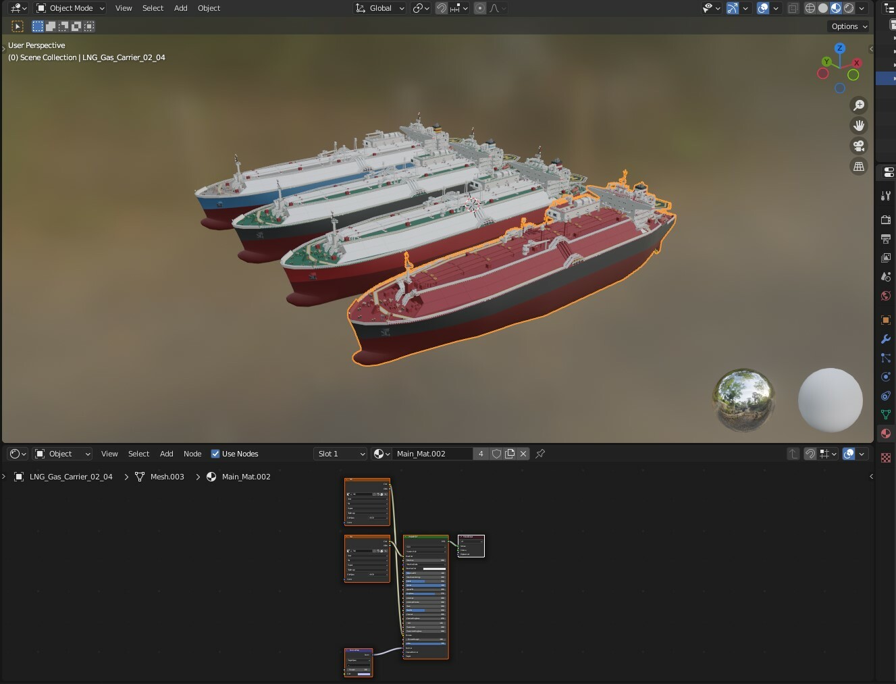Click the Options button in viewport header
The width and height of the screenshot is (896, 684).
(x=848, y=26)
